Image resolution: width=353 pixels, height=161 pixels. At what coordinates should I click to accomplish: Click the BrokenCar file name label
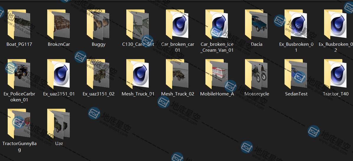pyautogui.click(x=59, y=44)
